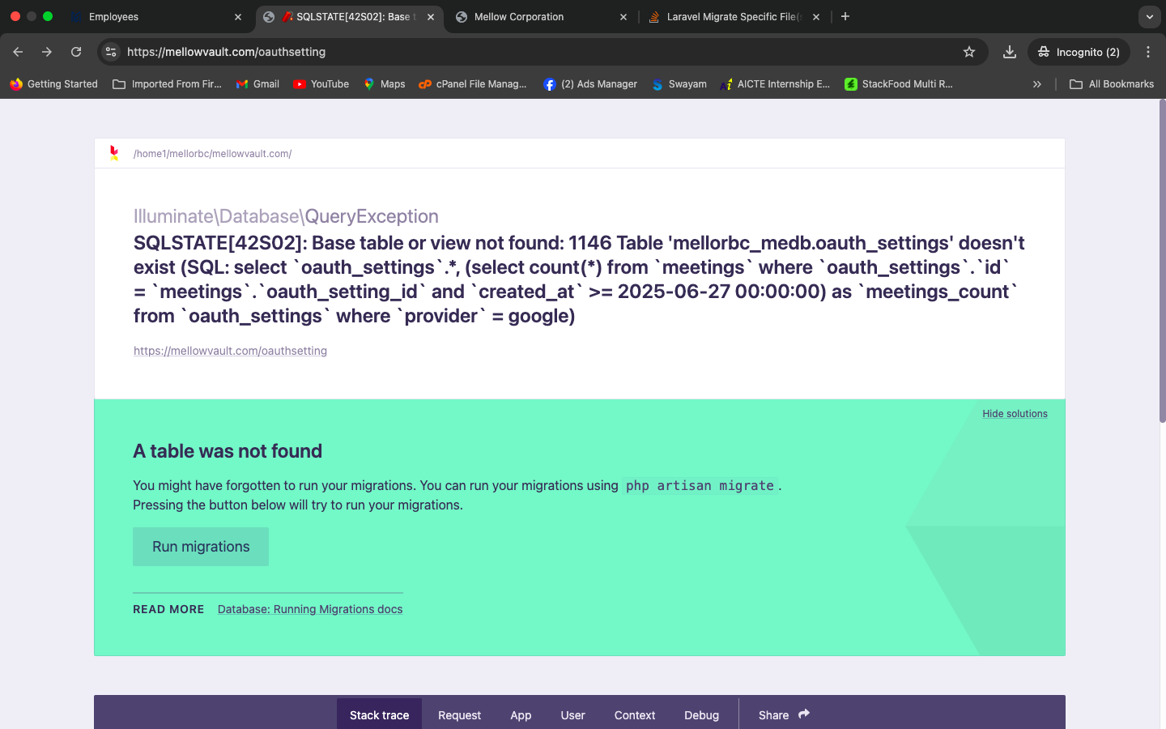This screenshot has height=729, width=1166.
Task: Open the YouTube bookmark
Action: pos(321,84)
